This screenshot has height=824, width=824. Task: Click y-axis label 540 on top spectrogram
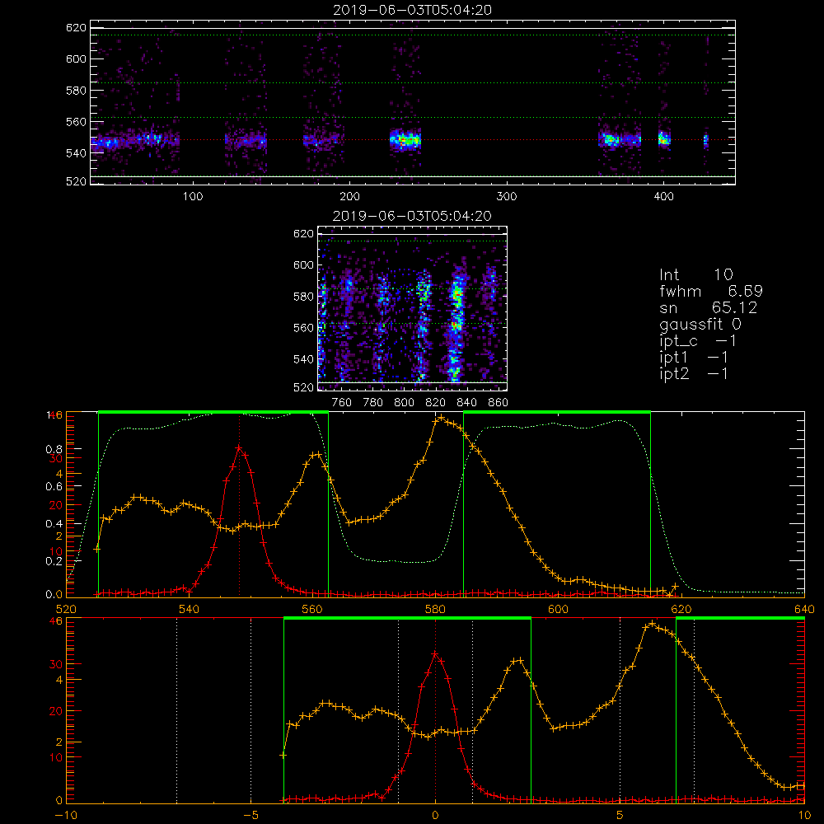click(x=76, y=153)
